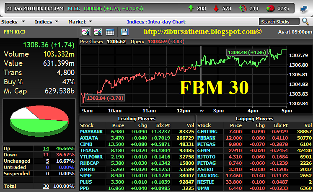Click GENTING price 7.400
The image size is (313, 192).
click(235, 132)
